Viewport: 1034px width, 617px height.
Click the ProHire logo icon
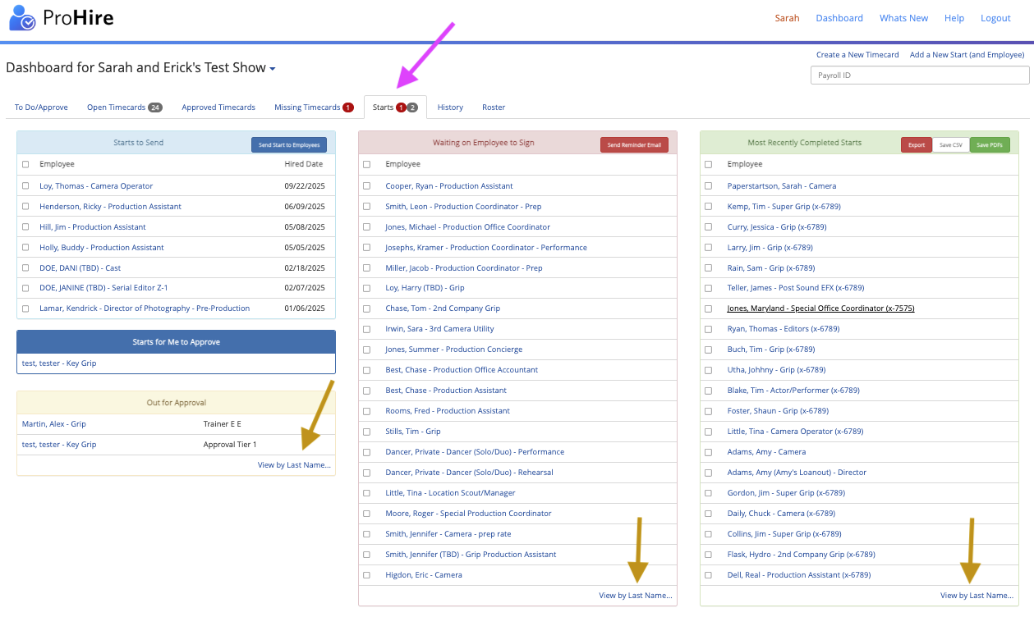[23, 17]
